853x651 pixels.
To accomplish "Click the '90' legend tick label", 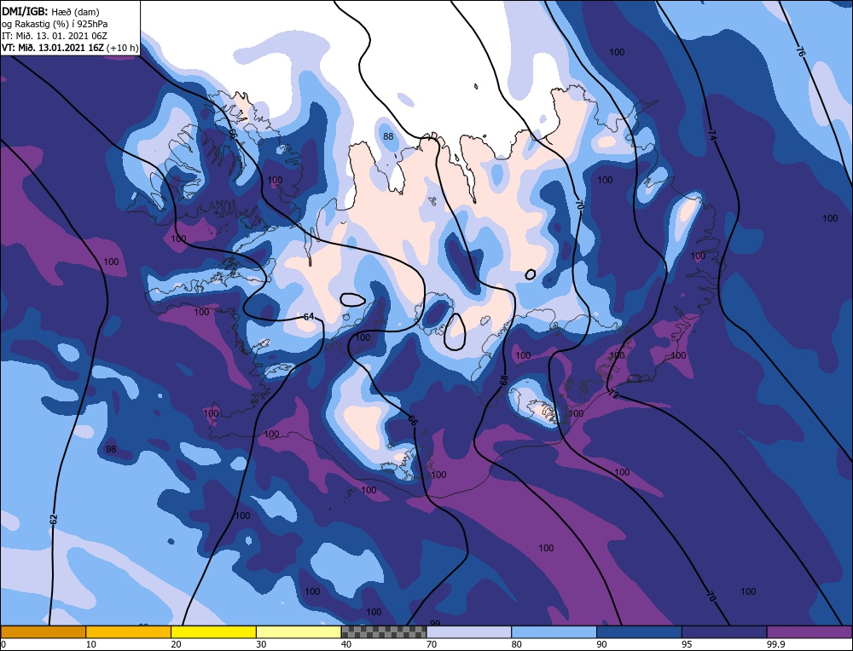I will click(x=601, y=644).
